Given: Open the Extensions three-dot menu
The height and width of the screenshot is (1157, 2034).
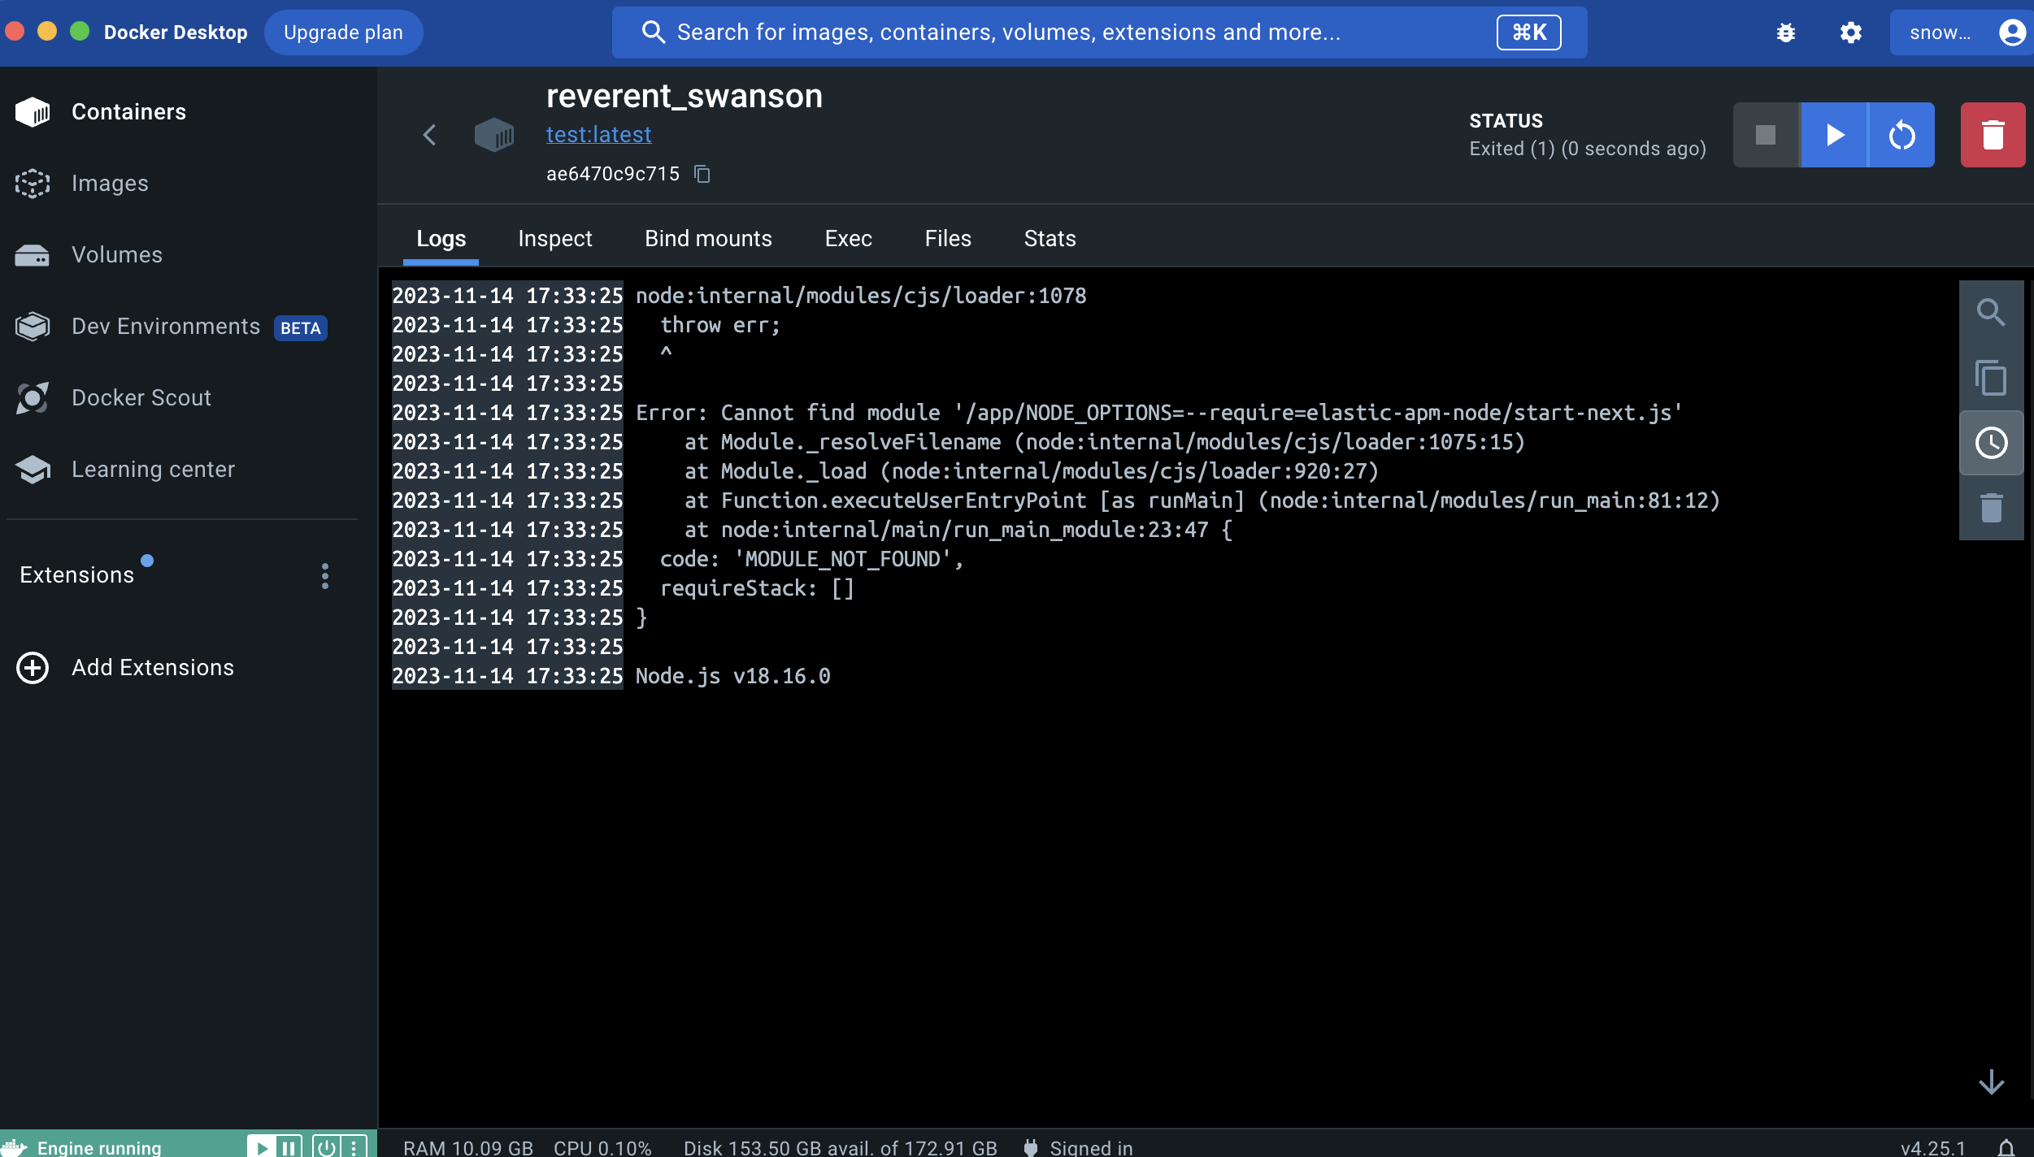Looking at the screenshot, I should coord(325,576).
